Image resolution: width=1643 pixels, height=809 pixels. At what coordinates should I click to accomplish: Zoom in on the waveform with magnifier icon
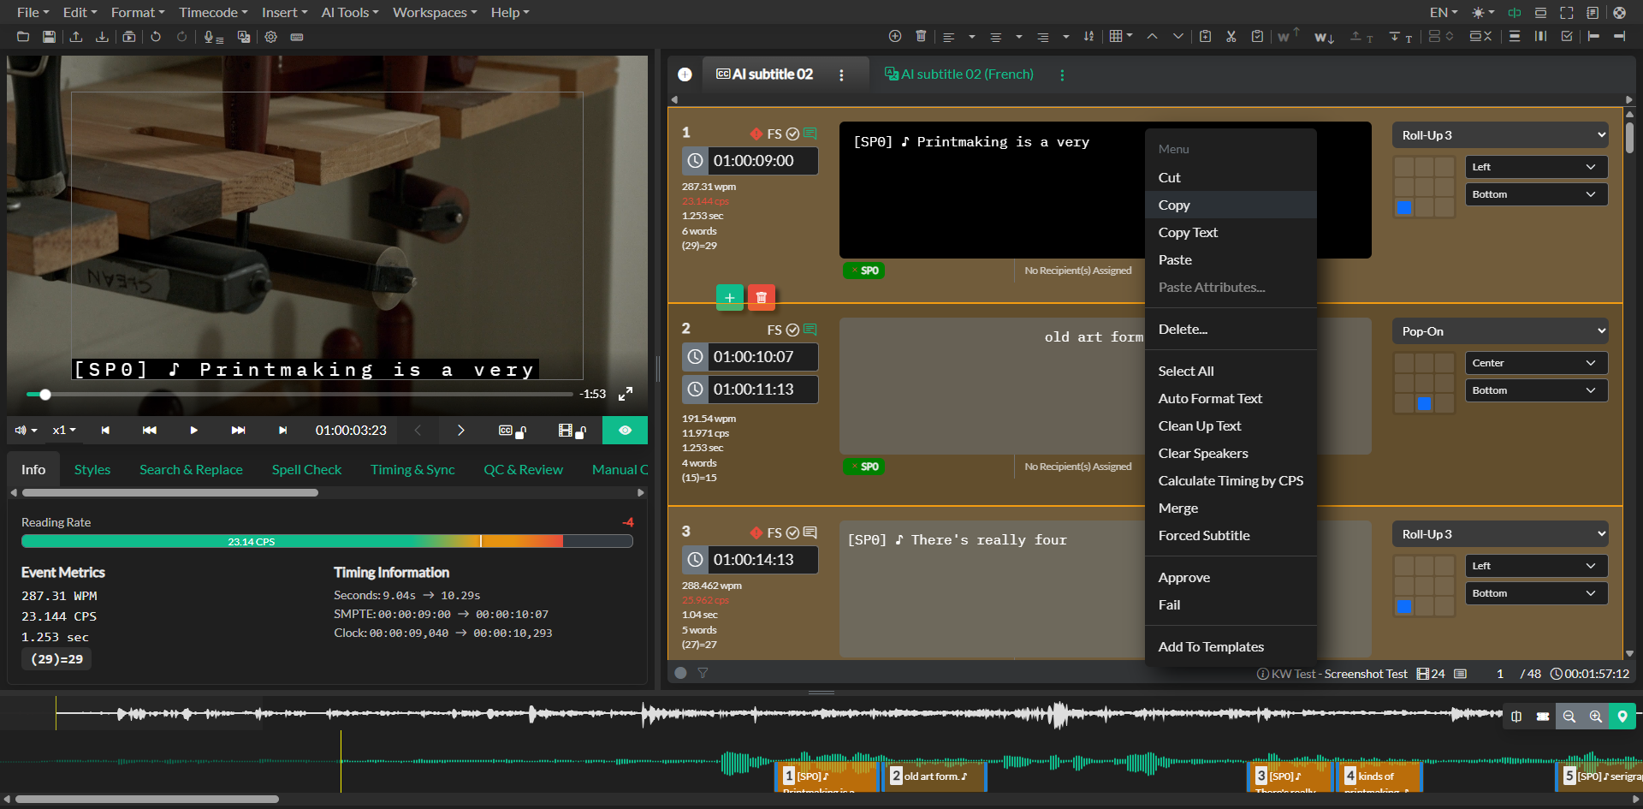[x=1595, y=717]
